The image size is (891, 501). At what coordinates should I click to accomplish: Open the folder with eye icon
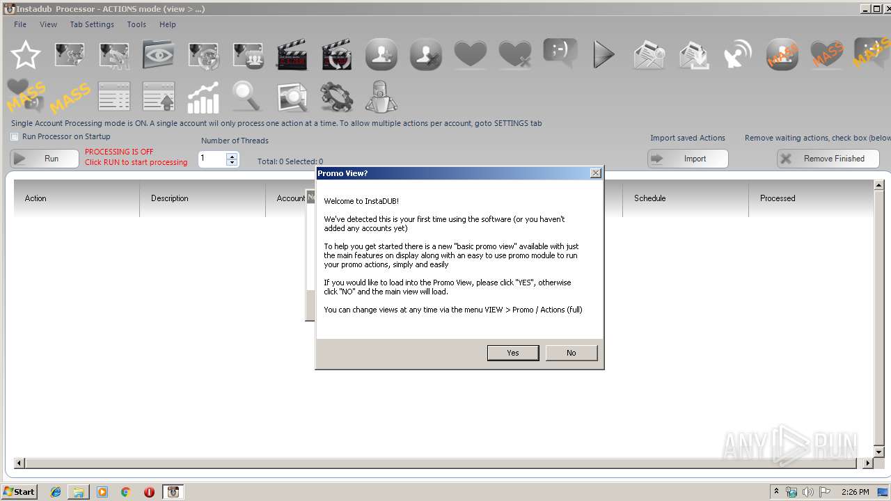tap(158, 54)
